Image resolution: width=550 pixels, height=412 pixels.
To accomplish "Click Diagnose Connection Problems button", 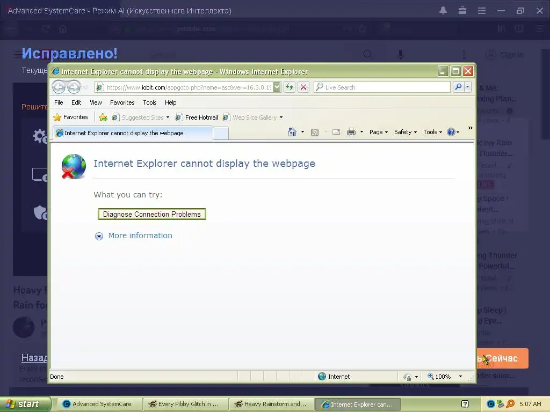I will click(x=152, y=214).
